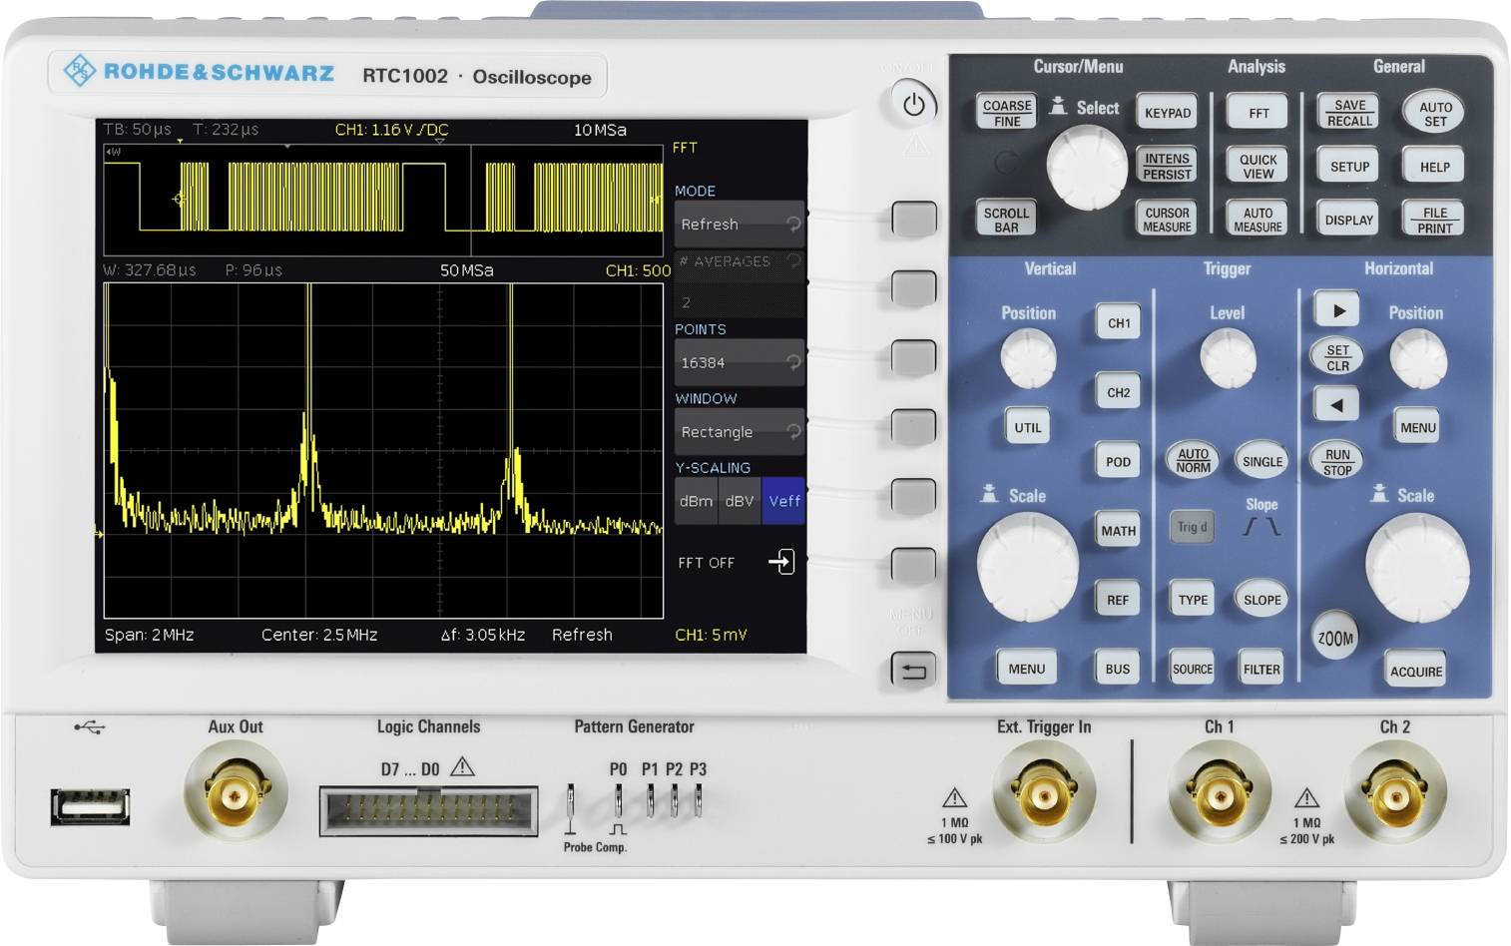Toggle INTENS/PERSIST mode
The height and width of the screenshot is (946, 1511).
click(x=1167, y=166)
